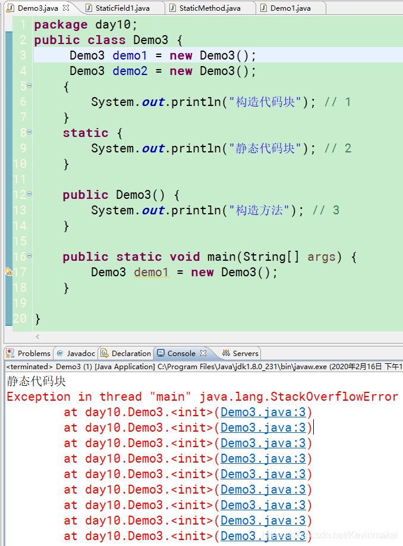Click the Servers tab icon
The width and height of the screenshot is (403, 546).
pos(226,353)
